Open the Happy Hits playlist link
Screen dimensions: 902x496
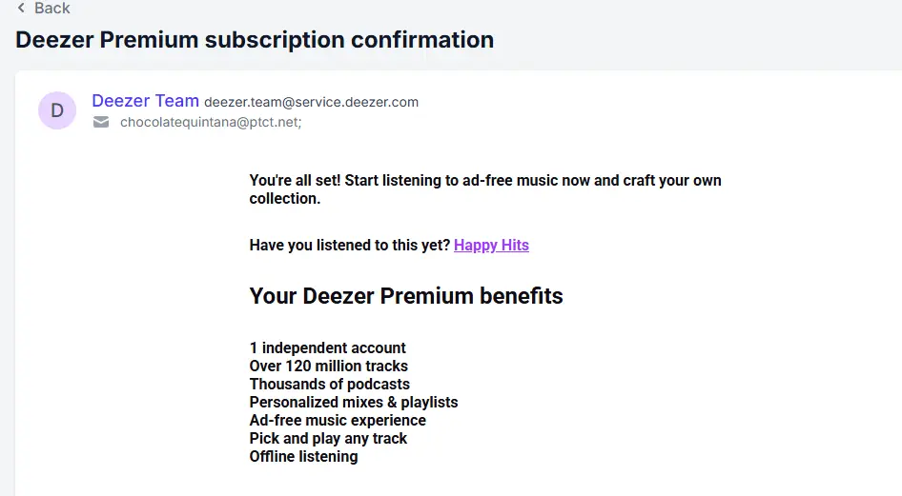point(491,245)
